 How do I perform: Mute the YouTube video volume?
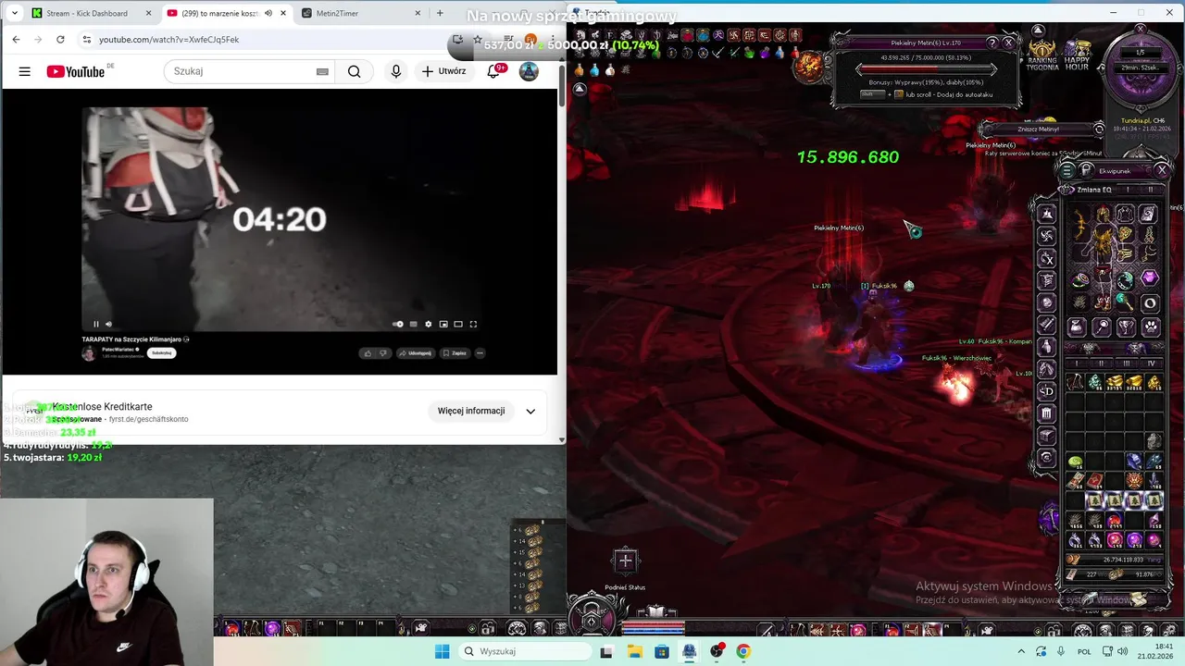[x=108, y=324]
